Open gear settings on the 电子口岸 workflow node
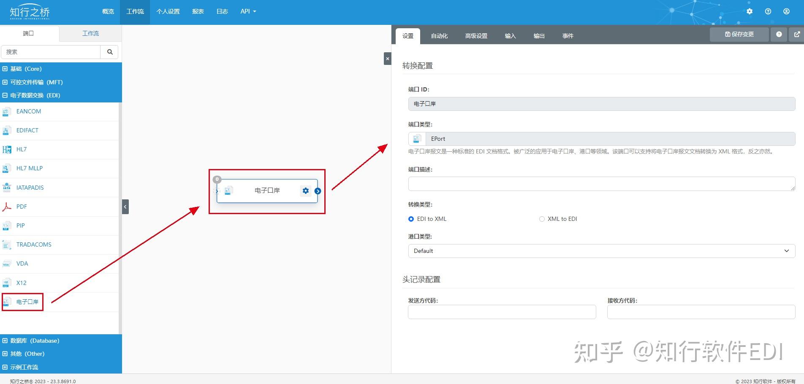The height and width of the screenshot is (384, 804). click(x=305, y=191)
